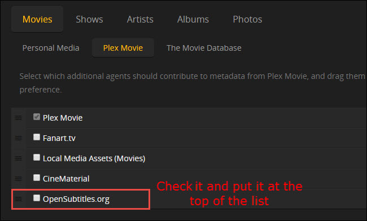Select The Movie Database agent tab
Viewport: 367px width, 221px height.
click(204, 48)
